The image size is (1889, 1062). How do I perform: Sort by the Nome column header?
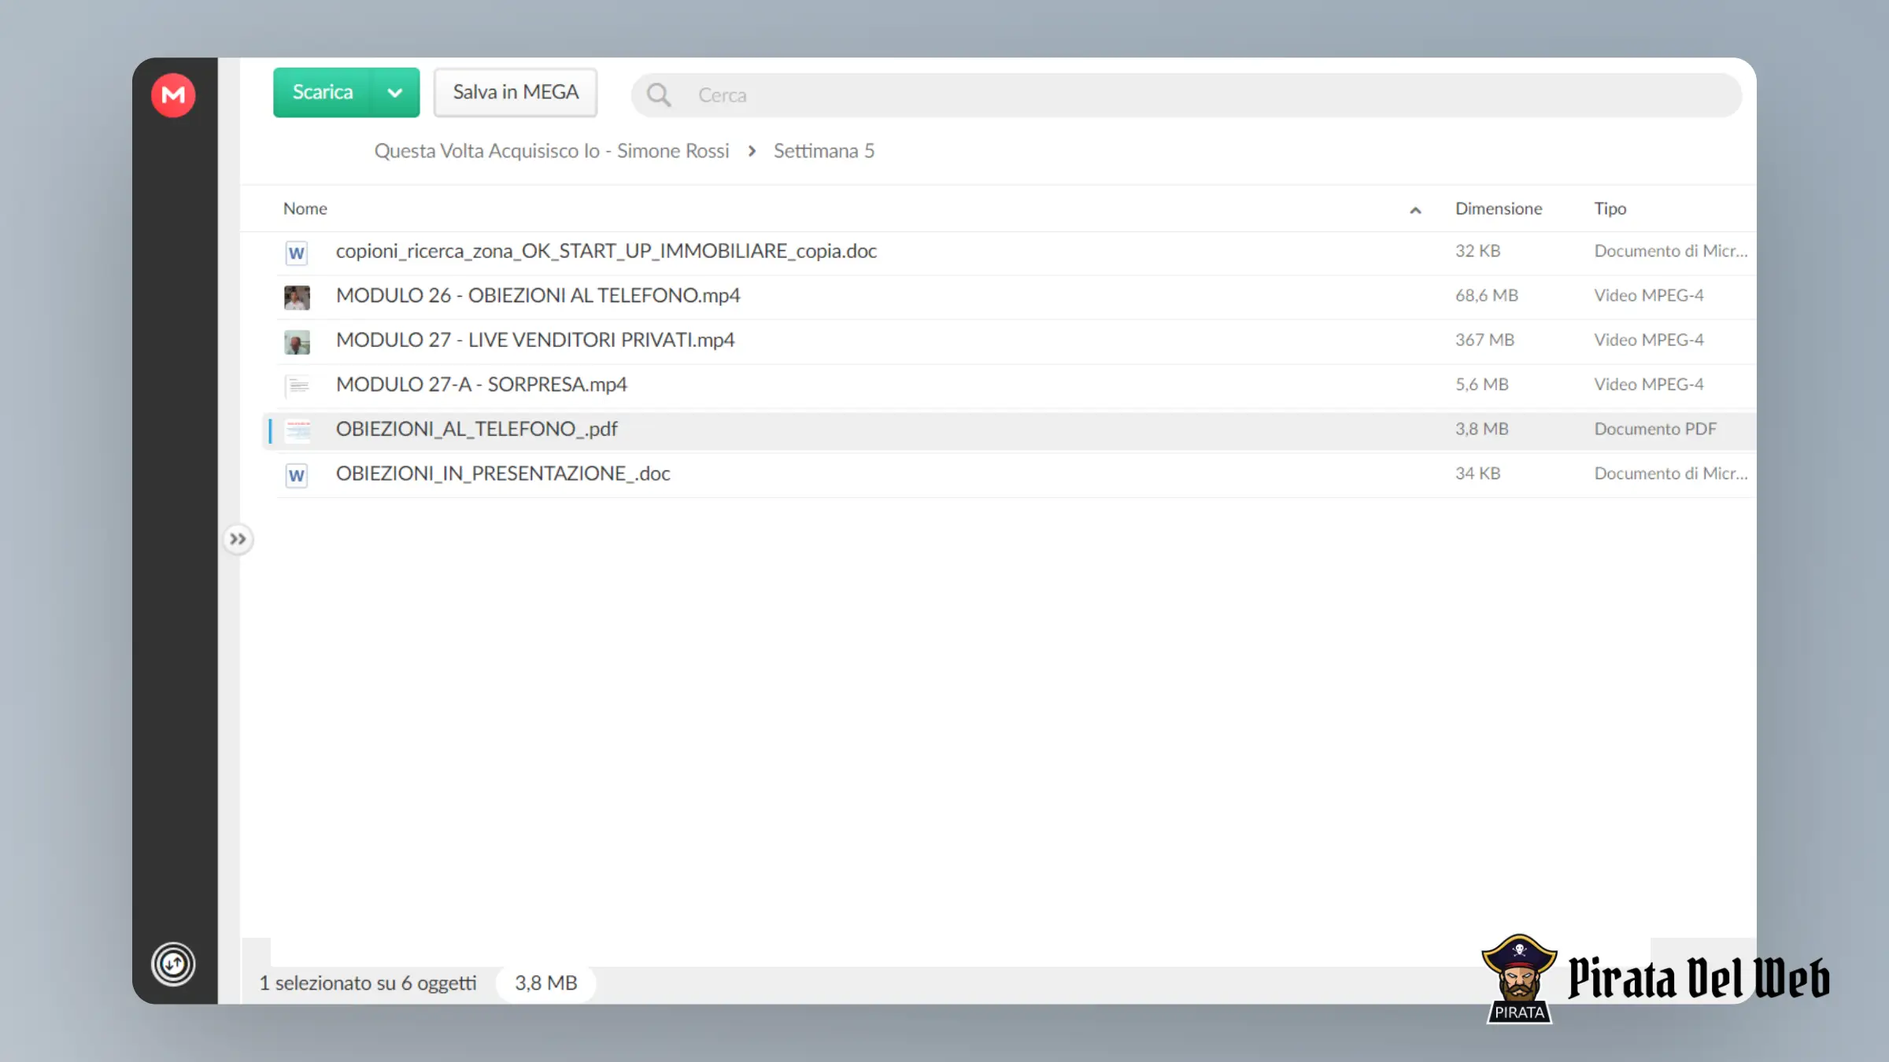point(305,208)
